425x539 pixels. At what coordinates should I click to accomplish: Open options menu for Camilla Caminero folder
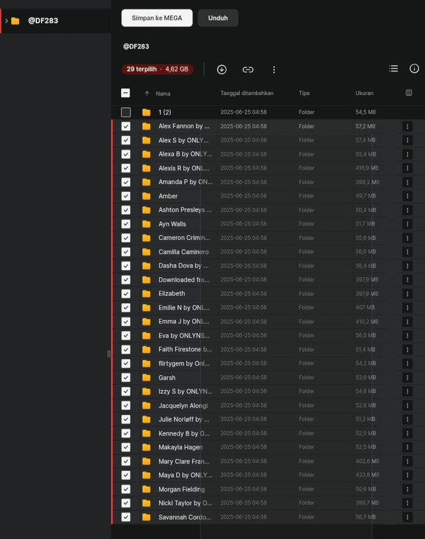click(407, 252)
